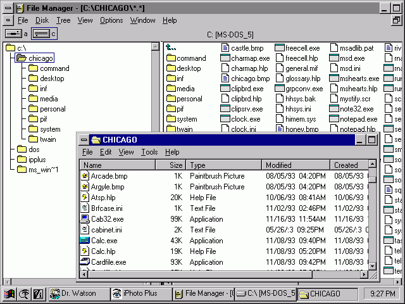405x304 pixels.
Task: Click charmap.exe program icon
Action: 225,58
